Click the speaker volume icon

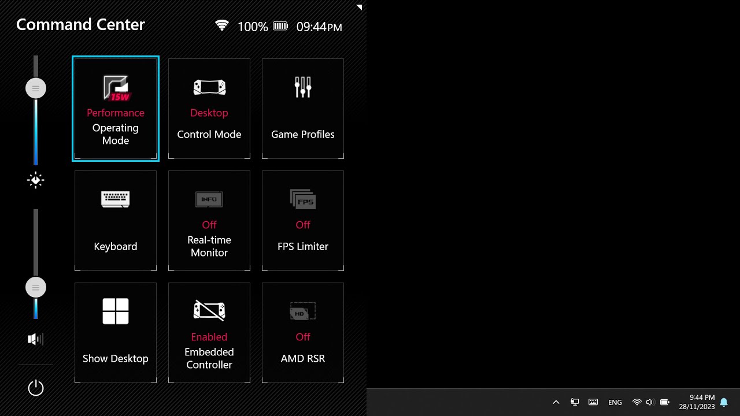click(35, 339)
